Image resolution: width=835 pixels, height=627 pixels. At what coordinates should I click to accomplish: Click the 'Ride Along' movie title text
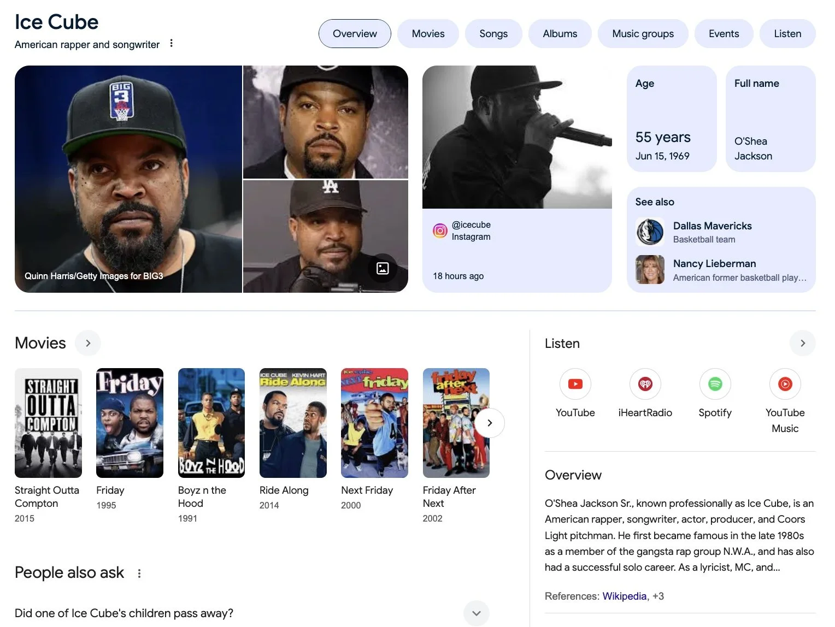click(284, 490)
